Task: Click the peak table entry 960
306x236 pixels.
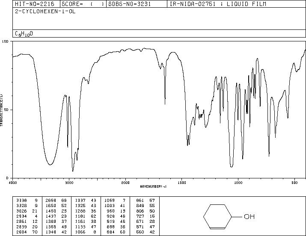Action: [x=111, y=211]
